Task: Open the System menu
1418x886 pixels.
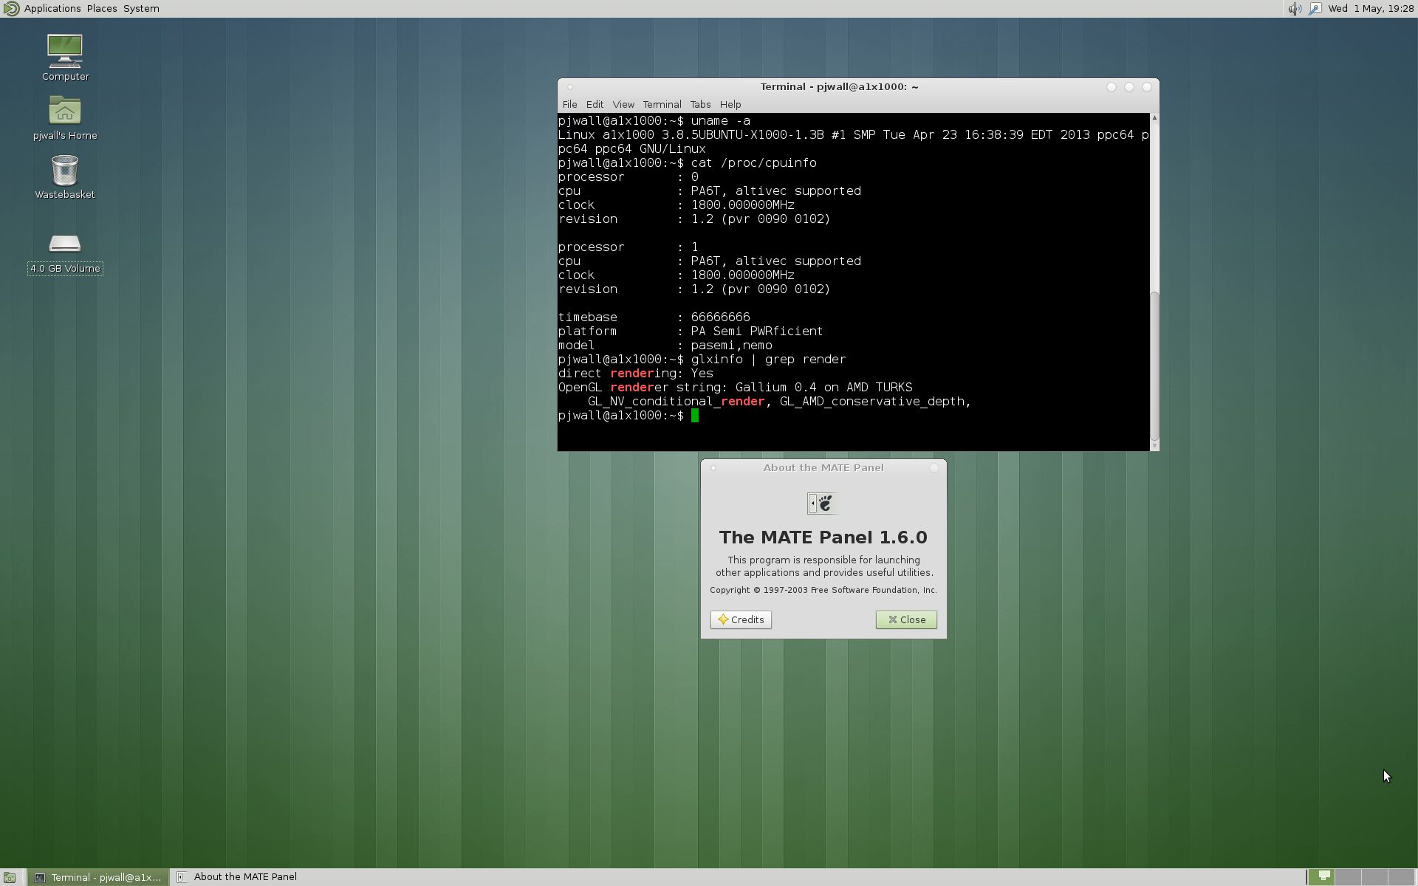Action: [x=141, y=9]
